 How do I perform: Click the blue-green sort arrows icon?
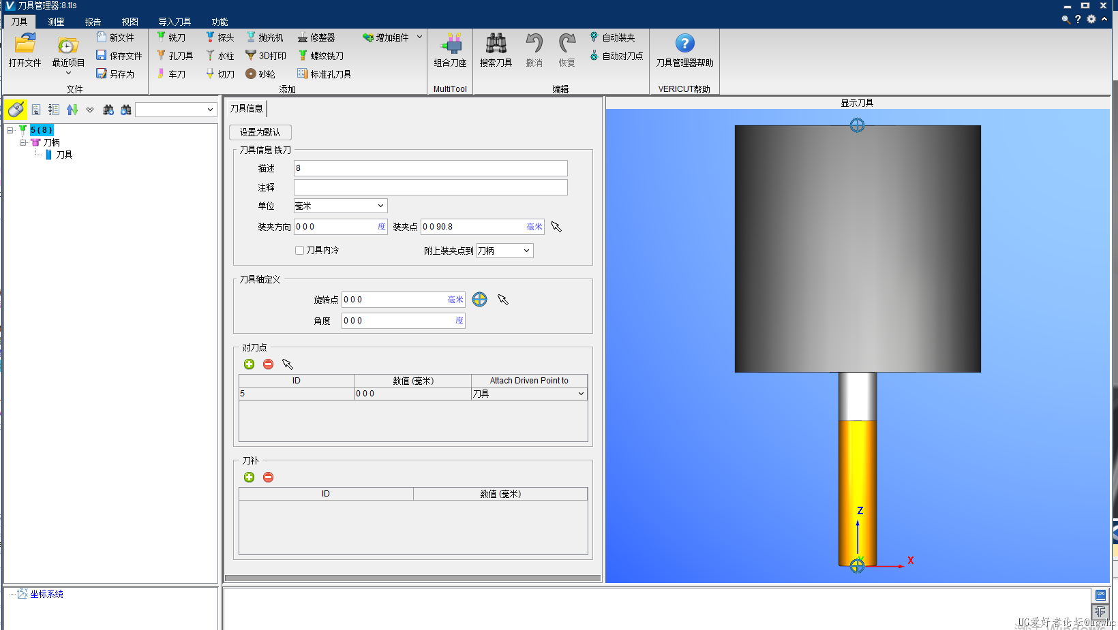click(x=72, y=110)
